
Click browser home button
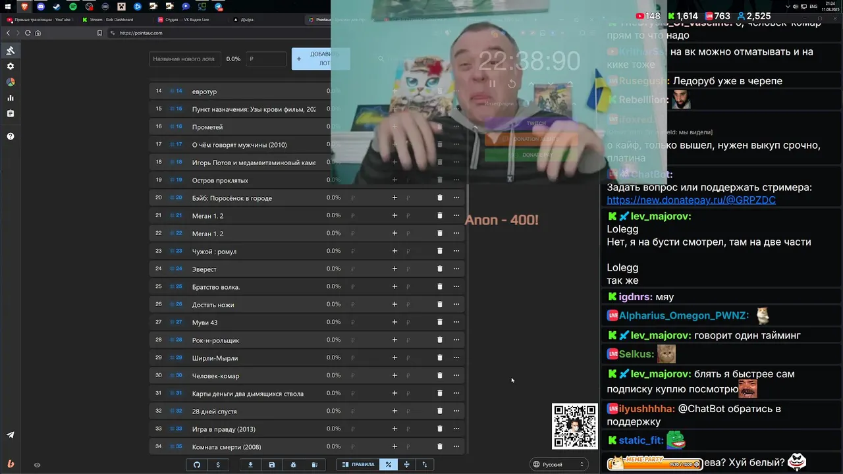pyautogui.click(x=38, y=33)
